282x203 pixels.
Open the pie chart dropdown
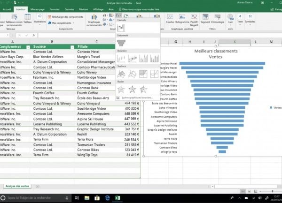coord(105,24)
